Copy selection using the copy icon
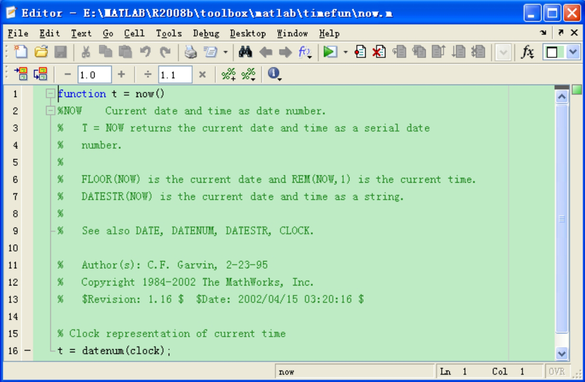 106,52
